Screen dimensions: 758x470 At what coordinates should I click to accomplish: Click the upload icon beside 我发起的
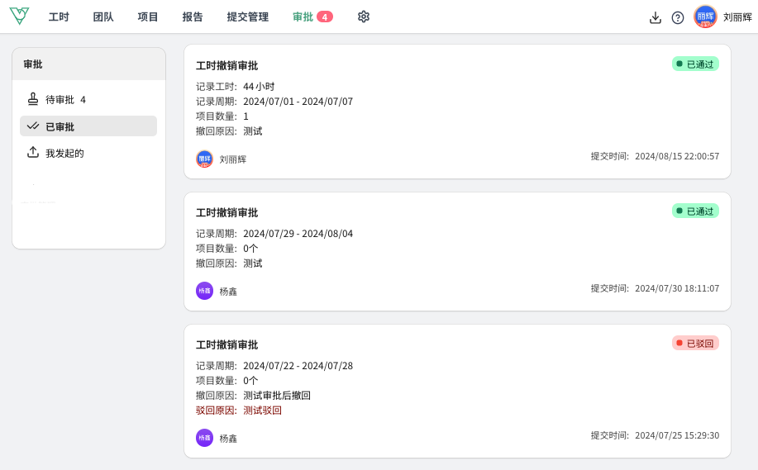coord(33,152)
